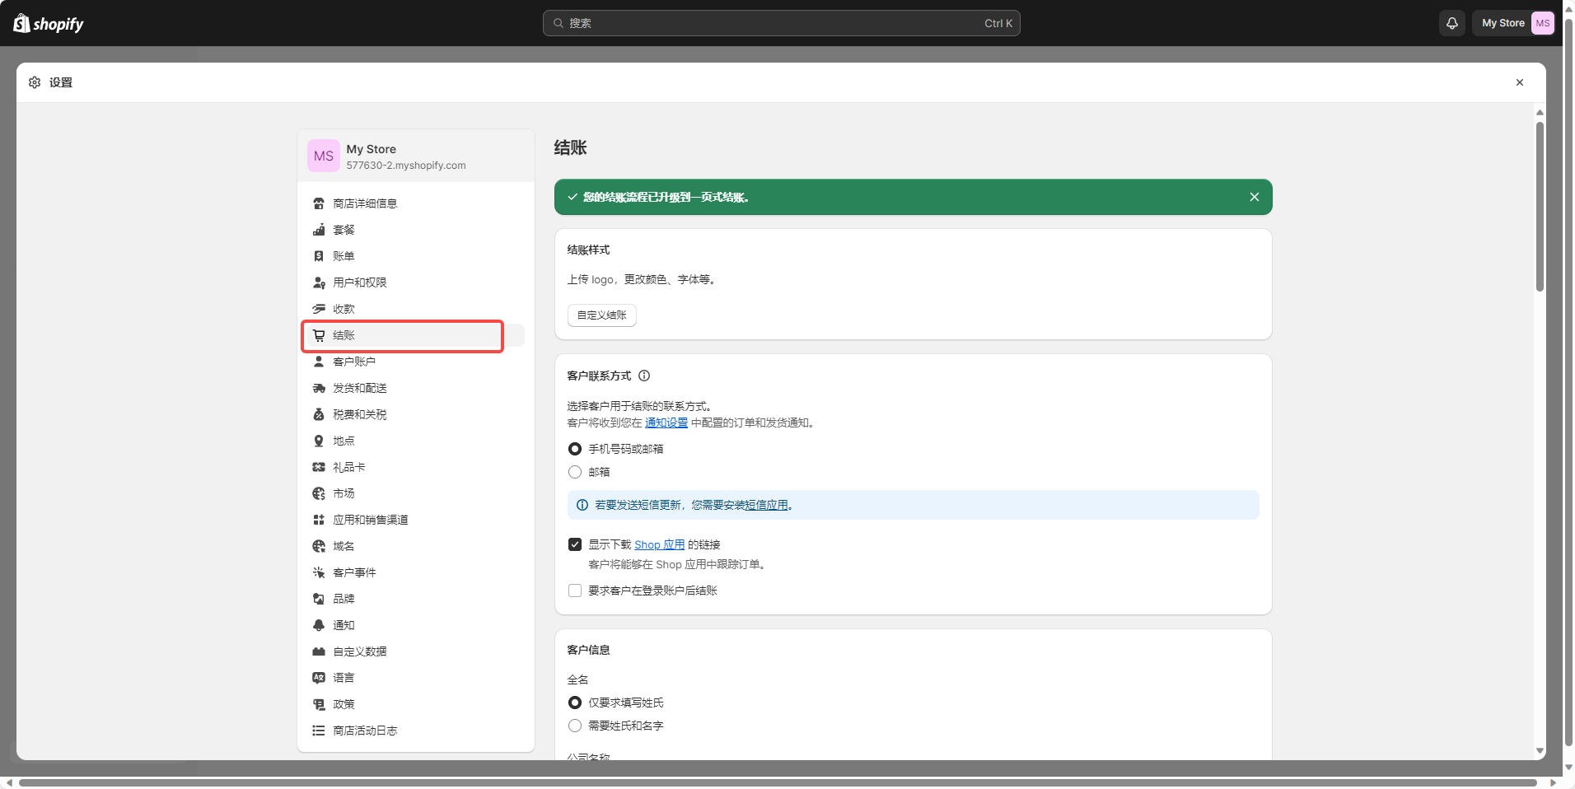Click the 自定义结账 button
Image resolution: width=1575 pixels, height=789 pixels.
point(602,315)
